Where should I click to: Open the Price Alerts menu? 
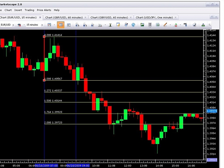coord(44,10)
